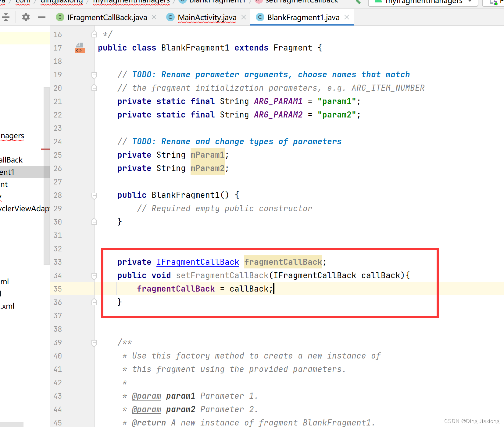504x427 pixels.
Task: Click the BlankFragment1() constructor name on line 28
Action: click(186, 195)
